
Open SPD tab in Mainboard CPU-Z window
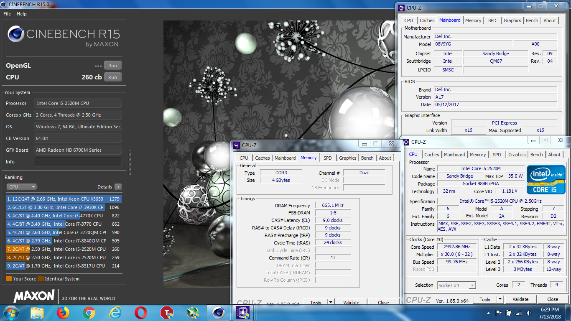(492, 20)
